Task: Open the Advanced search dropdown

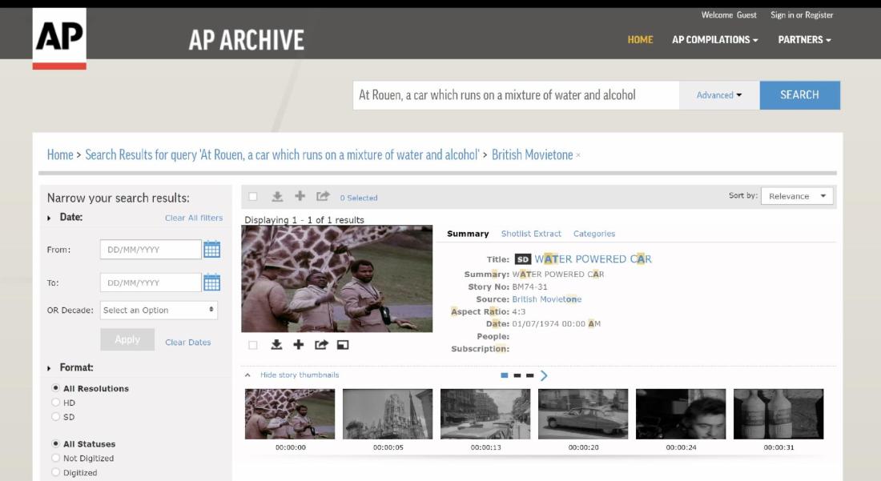Action: click(719, 95)
